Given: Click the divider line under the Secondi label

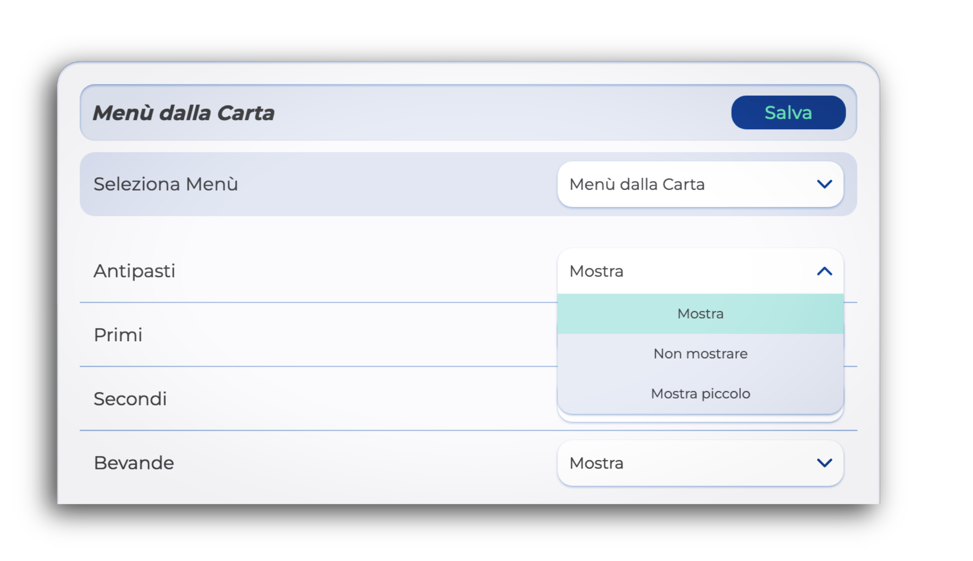Looking at the screenshot, I should tap(303, 430).
